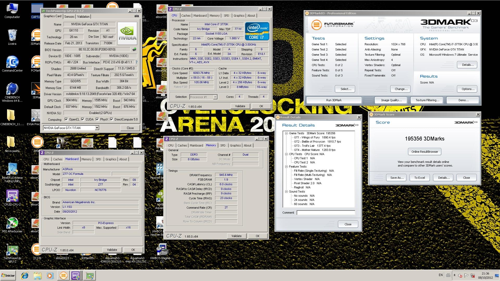Image resolution: width=500 pixels, height=281 pixels.
Task: Toggle the CUDA checkbox in GPU-Z
Action: tap(83, 119)
